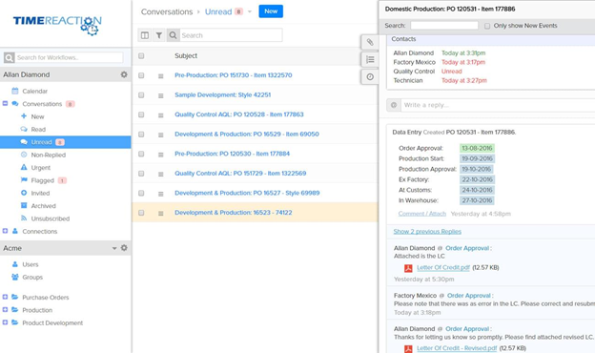Click the Search for Workflows field

(70, 57)
